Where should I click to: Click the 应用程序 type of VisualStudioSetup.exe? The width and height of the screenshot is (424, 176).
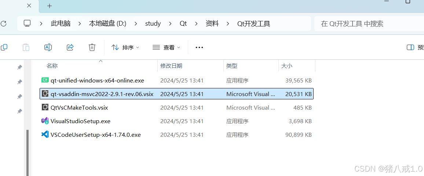237,121
